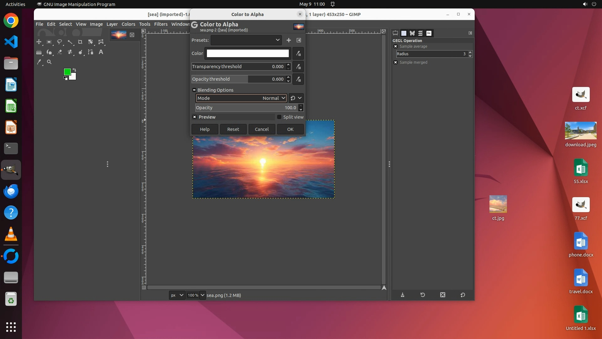The image size is (602, 339).
Task: Select the Move tool in toolbox
Action: pos(39,42)
